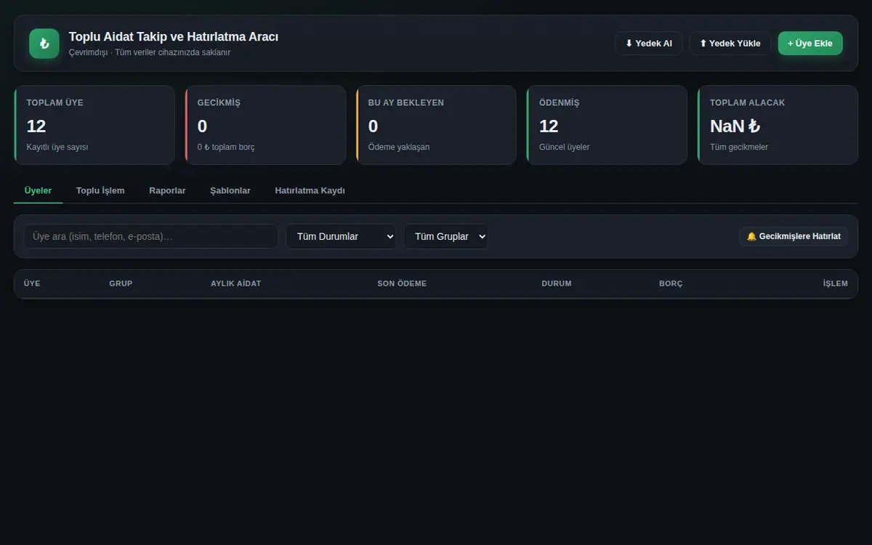The width and height of the screenshot is (872, 545).
Task: Switch to the Üyeler tab
Action: point(38,190)
